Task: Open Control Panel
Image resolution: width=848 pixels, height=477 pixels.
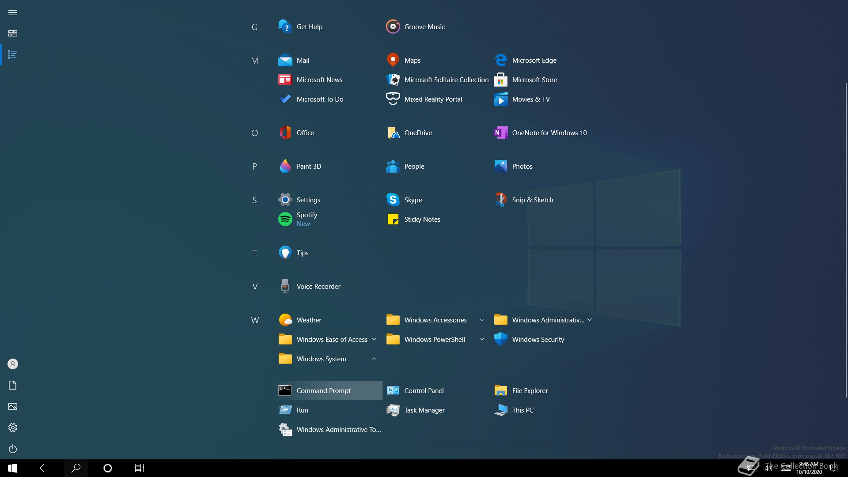Action: [x=436, y=391]
